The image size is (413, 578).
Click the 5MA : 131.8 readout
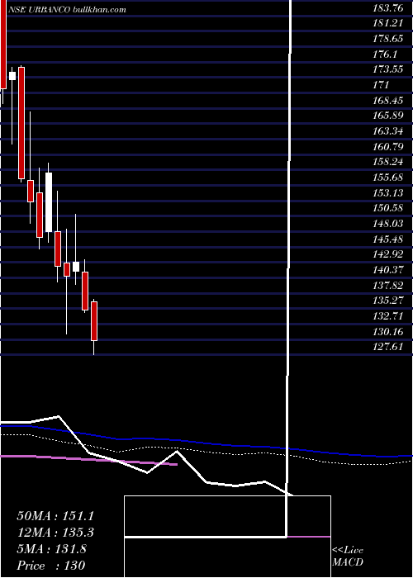coord(51,549)
